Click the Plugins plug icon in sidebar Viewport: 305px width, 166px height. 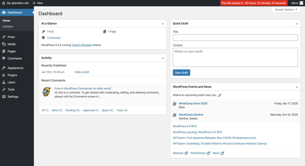[x=4, y=75]
